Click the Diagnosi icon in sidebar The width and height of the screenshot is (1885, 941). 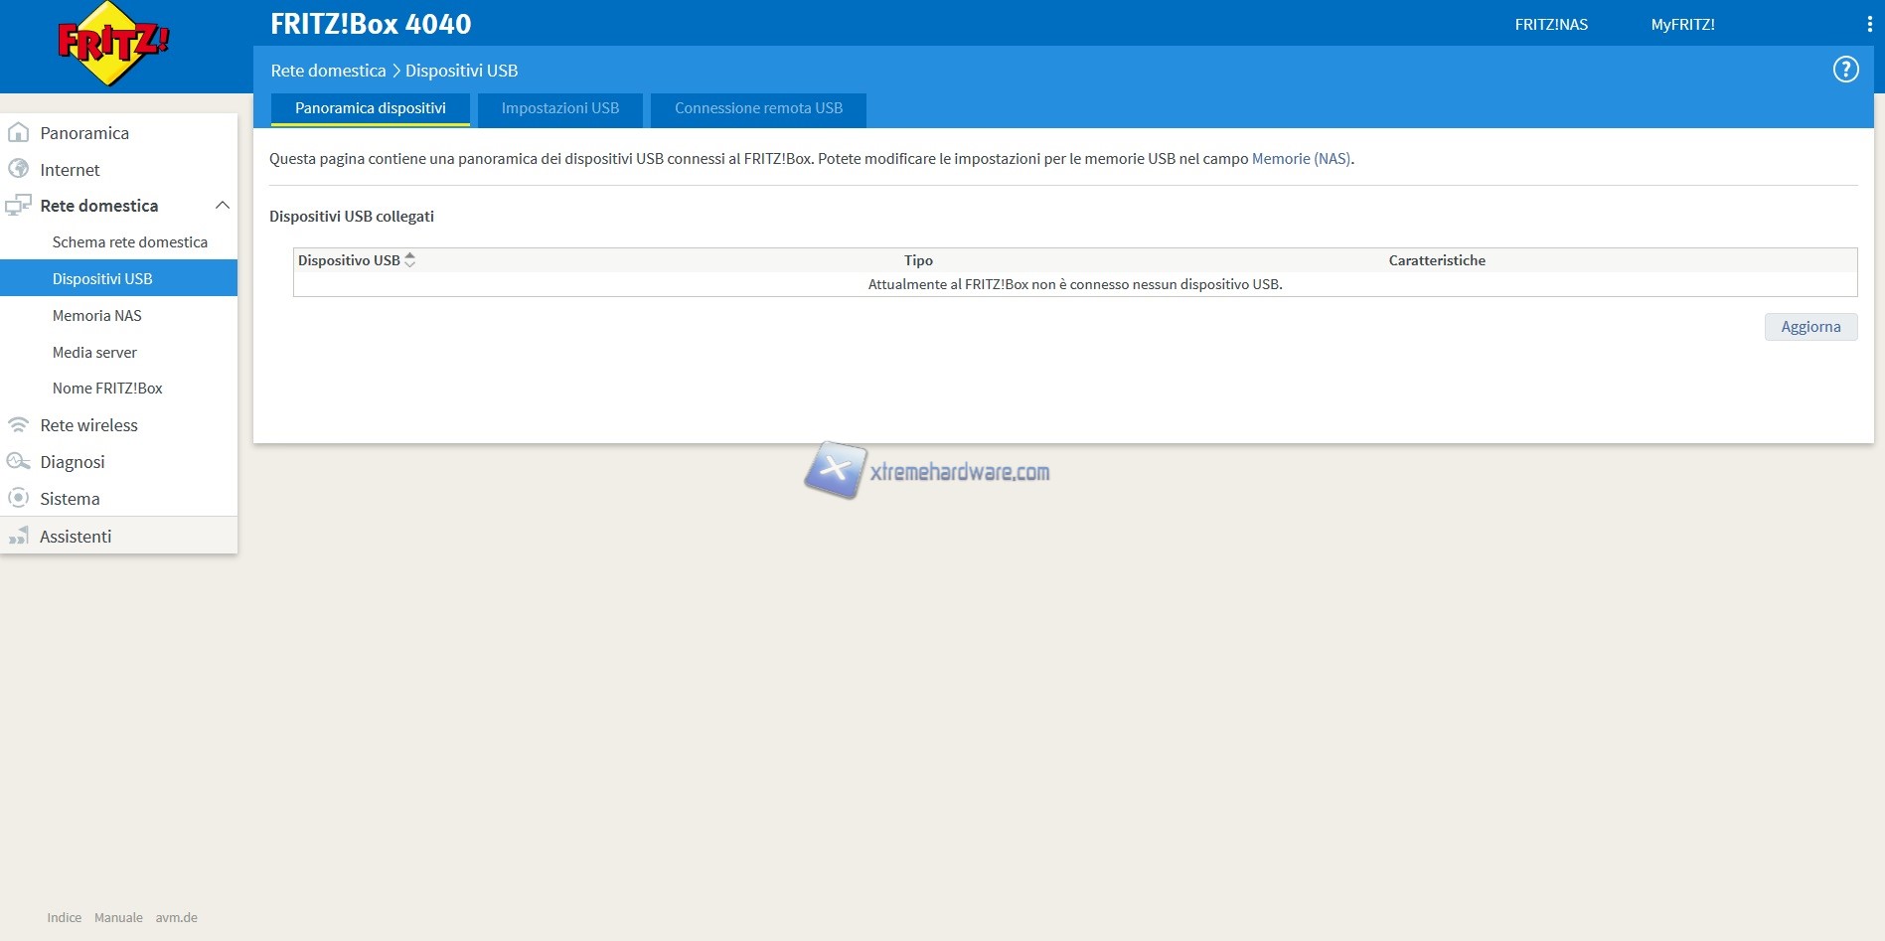(18, 462)
